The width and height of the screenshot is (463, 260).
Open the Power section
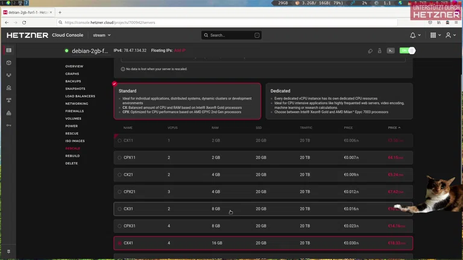click(x=72, y=126)
